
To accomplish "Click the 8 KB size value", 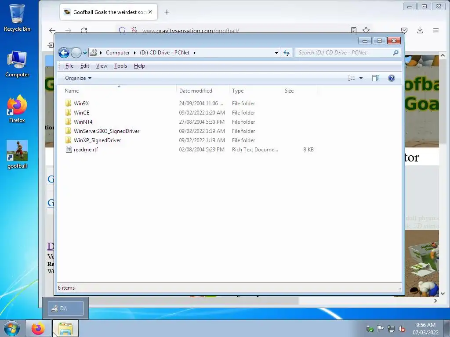I will [x=308, y=150].
